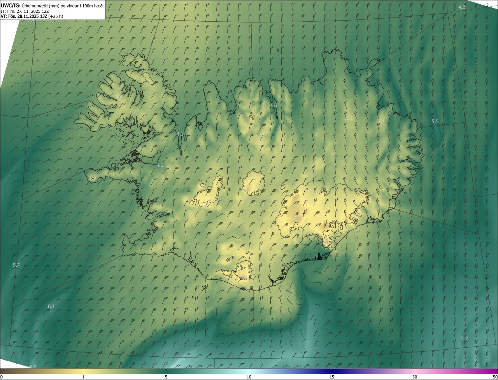Click the 2.7 value label in the central highlands

[265, 204]
